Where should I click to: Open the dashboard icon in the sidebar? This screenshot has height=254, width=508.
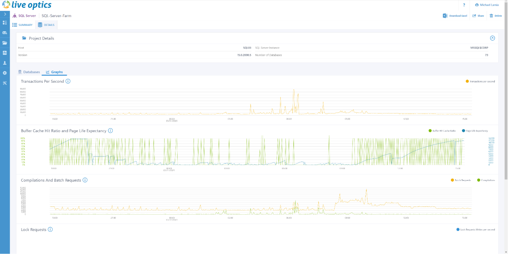point(5,23)
